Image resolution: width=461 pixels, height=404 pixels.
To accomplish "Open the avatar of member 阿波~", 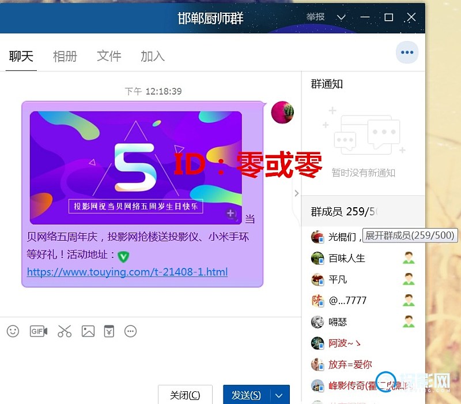I will pos(318,343).
